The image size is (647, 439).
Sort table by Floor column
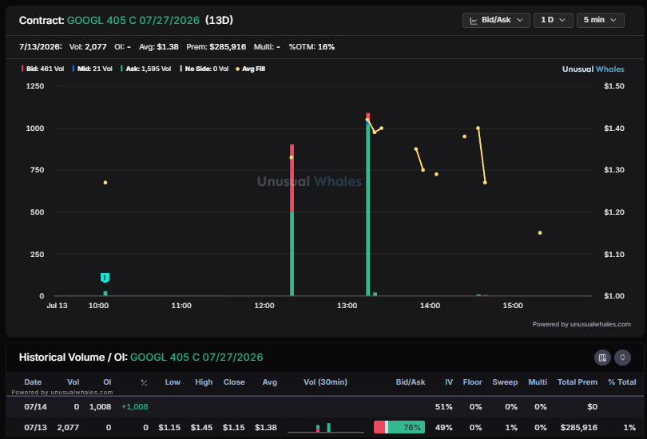coord(472,382)
